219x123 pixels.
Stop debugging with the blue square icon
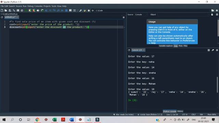(66, 11)
